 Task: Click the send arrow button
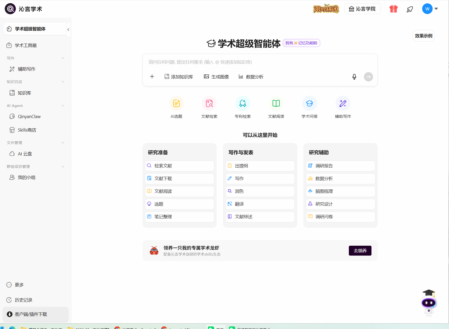[368, 77]
